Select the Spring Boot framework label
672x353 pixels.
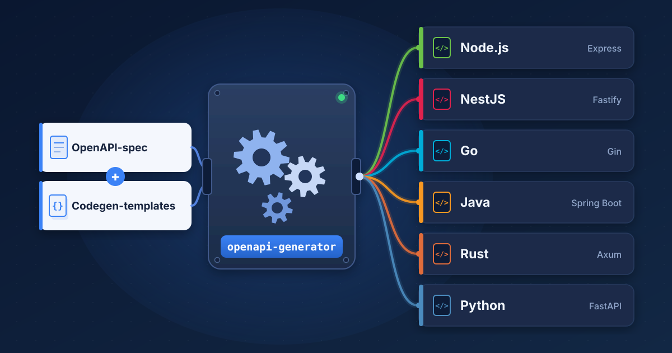click(596, 203)
